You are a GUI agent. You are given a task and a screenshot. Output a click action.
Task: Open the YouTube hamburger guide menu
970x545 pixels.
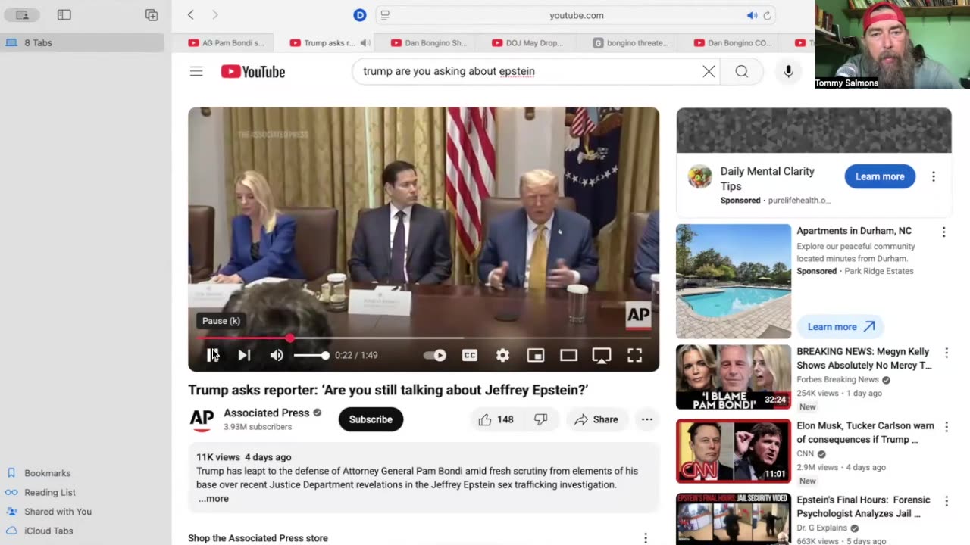196,71
